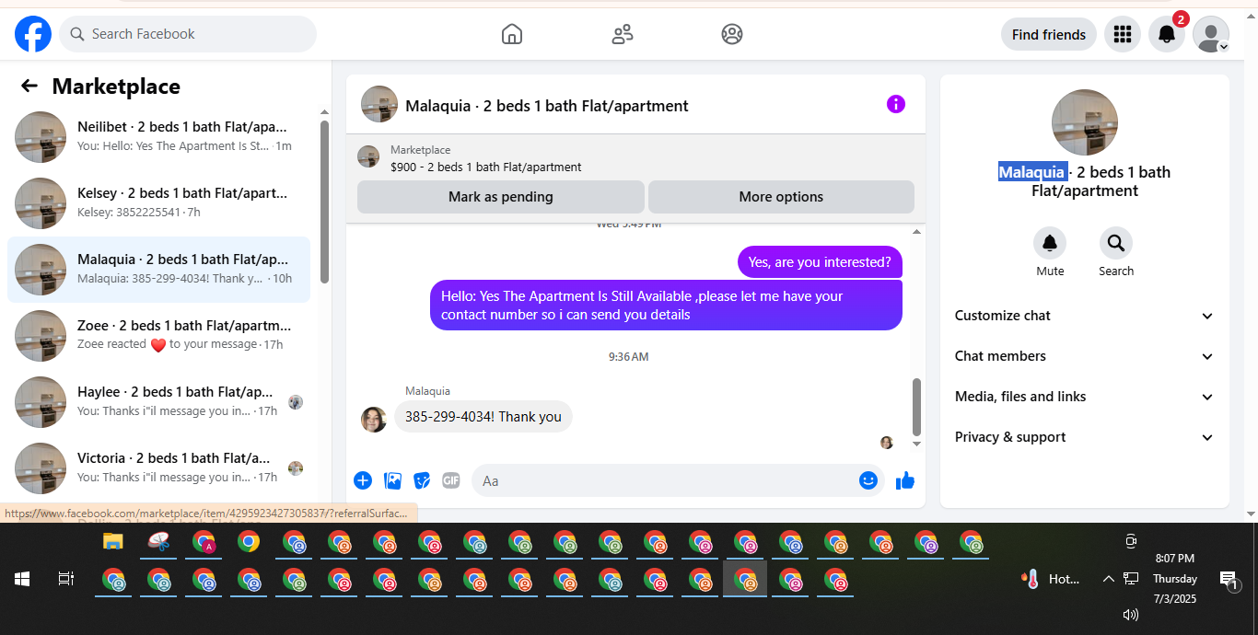Mute the Malaquia conversation

(x=1050, y=252)
